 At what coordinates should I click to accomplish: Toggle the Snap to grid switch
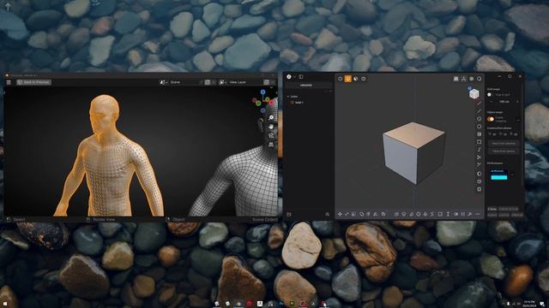(490, 95)
